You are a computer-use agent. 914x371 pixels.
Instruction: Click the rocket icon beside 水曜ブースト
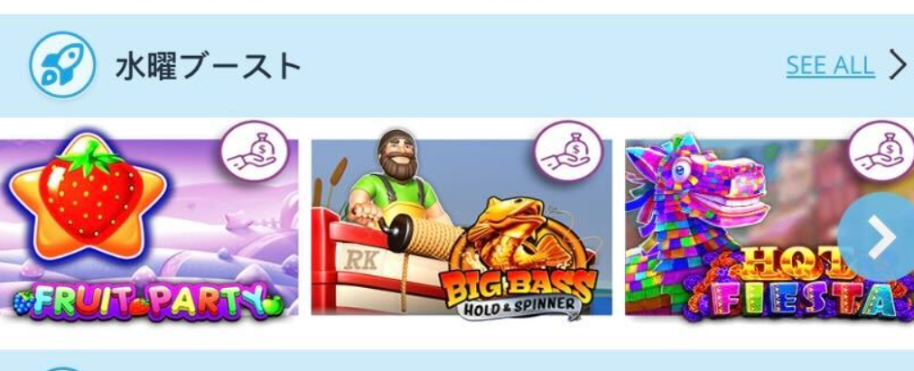coord(61,65)
